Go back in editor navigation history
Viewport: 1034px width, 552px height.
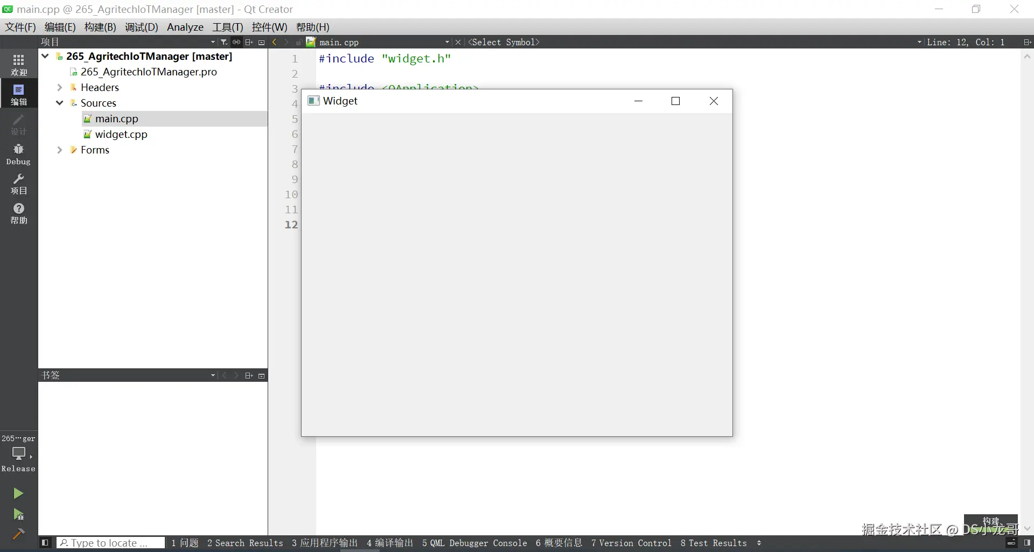point(275,42)
